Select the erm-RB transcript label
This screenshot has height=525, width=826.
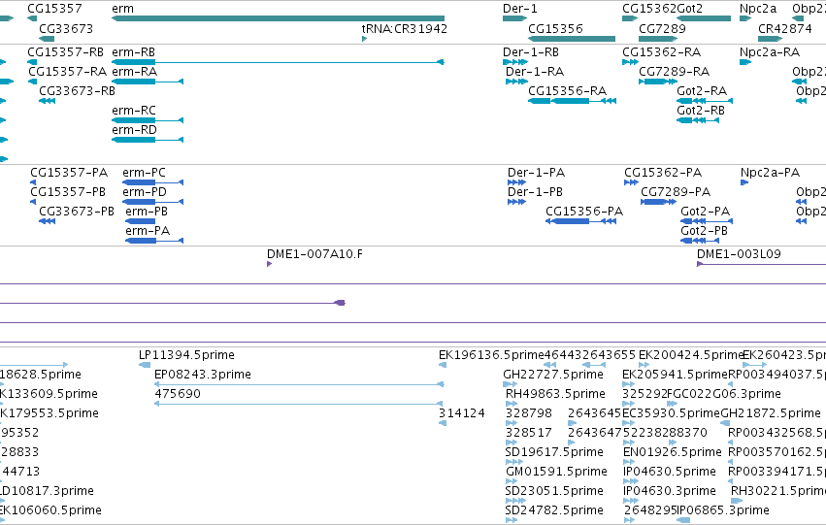(x=133, y=52)
